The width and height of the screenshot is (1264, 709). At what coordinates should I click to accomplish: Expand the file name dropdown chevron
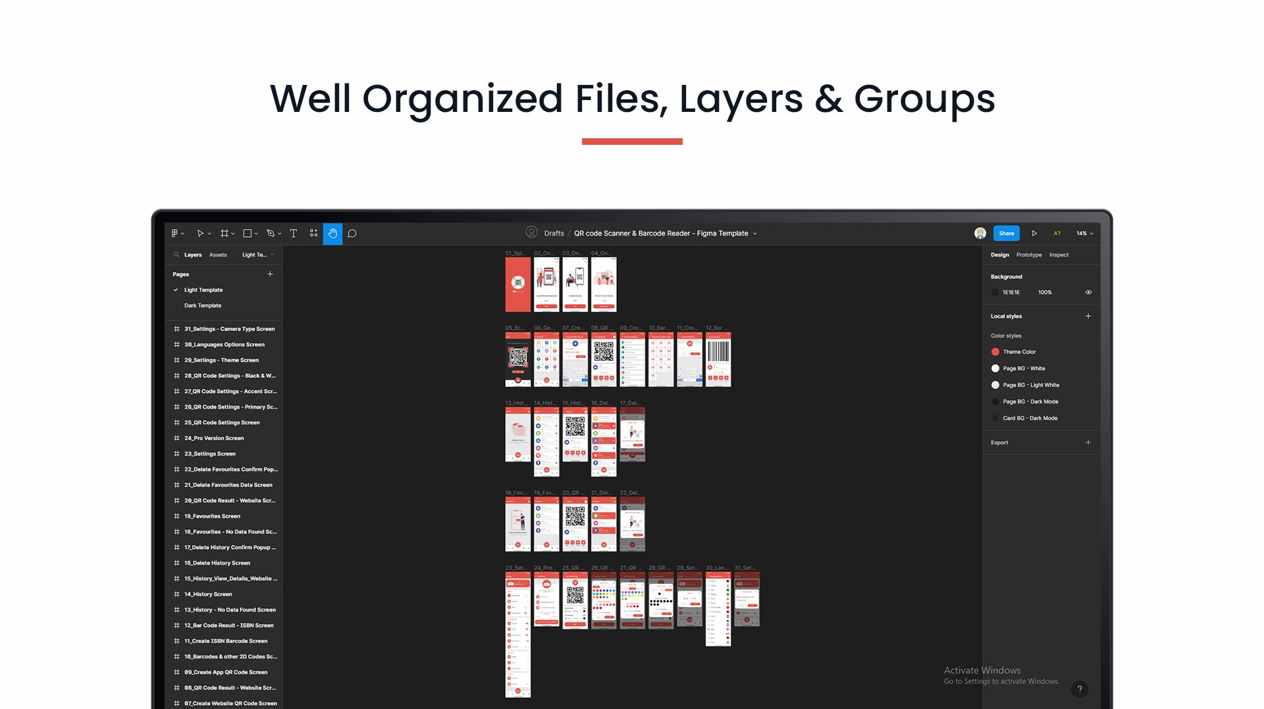pos(755,234)
